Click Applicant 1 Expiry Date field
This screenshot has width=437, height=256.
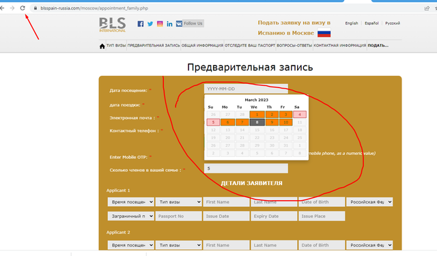(x=274, y=216)
